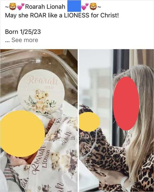154x192 pixels.
Task: Click the pink hearts emoji after the blue box
Action: coord(85,7)
